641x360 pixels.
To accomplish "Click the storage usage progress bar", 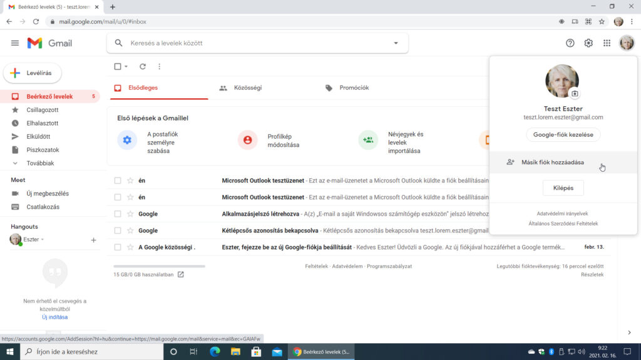I will pyautogui.click(x=160, y=266).
